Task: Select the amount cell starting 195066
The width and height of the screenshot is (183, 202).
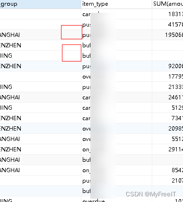Action: click(167, 35)
